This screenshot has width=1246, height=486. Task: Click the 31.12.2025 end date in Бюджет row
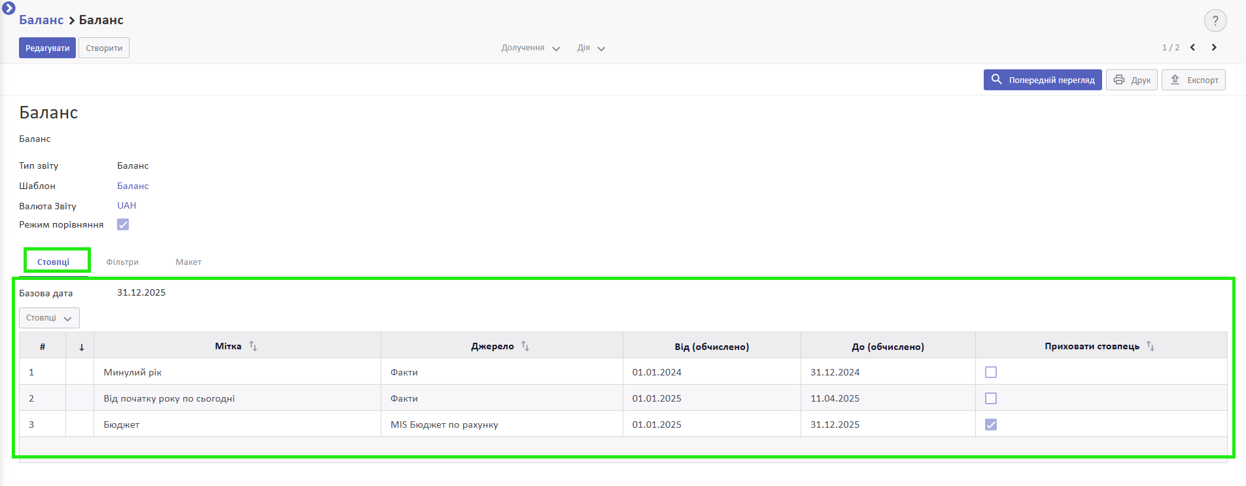pyautogui.click(x=888, y=425)
